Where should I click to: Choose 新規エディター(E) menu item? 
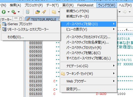click(x=88, y=16)
